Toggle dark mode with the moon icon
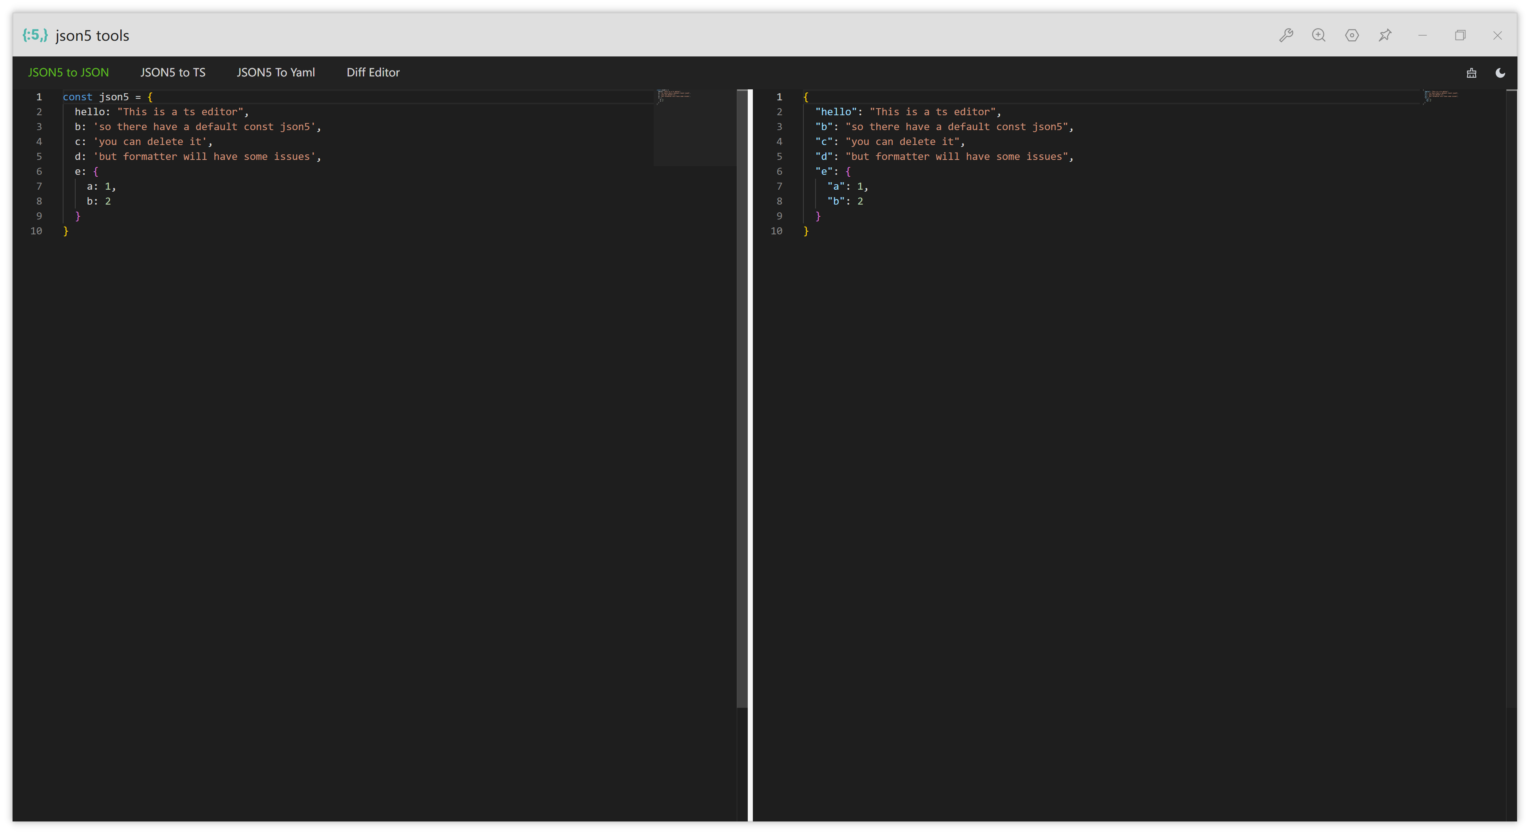 click(x=1500, y=73)
